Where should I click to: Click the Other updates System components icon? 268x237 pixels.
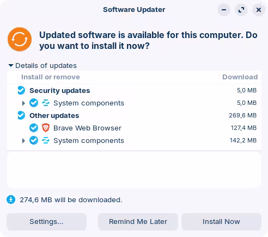(x=46, y=140)
